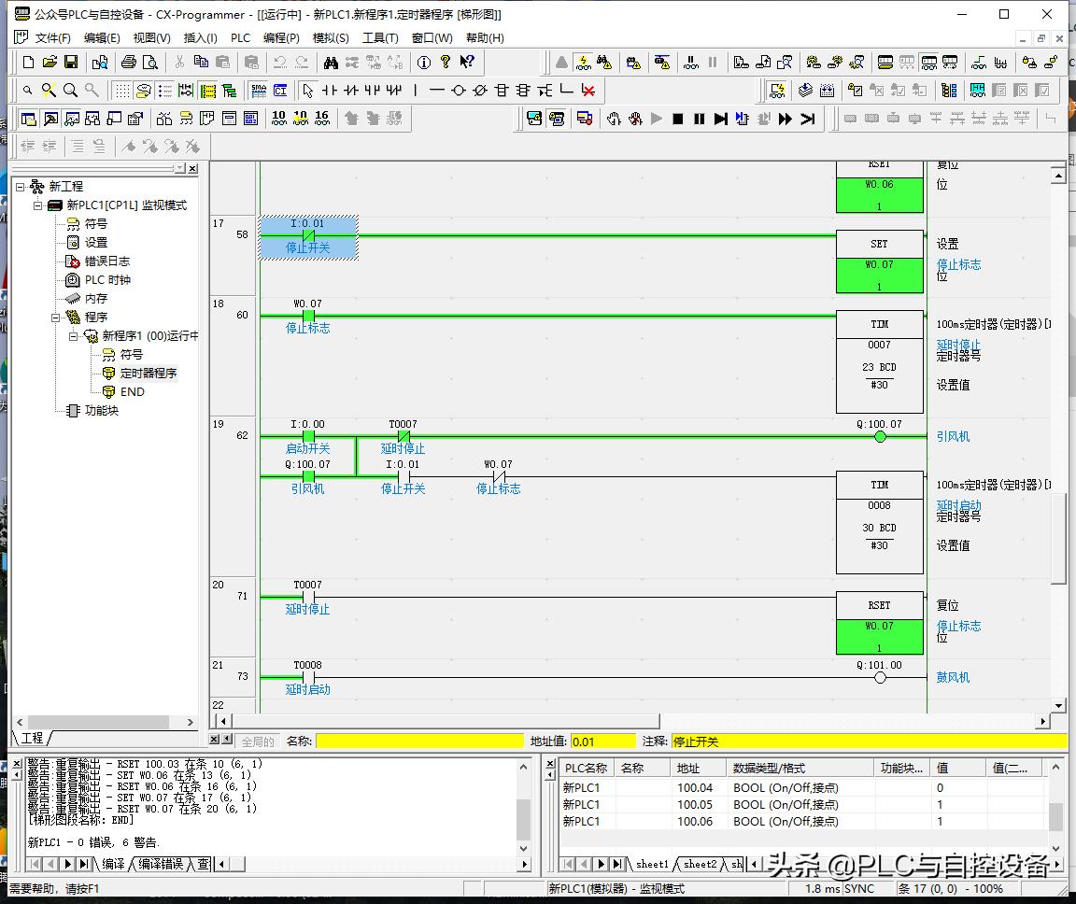Click the zoom-to-fit magnifier icon

(x=49, y=91)
